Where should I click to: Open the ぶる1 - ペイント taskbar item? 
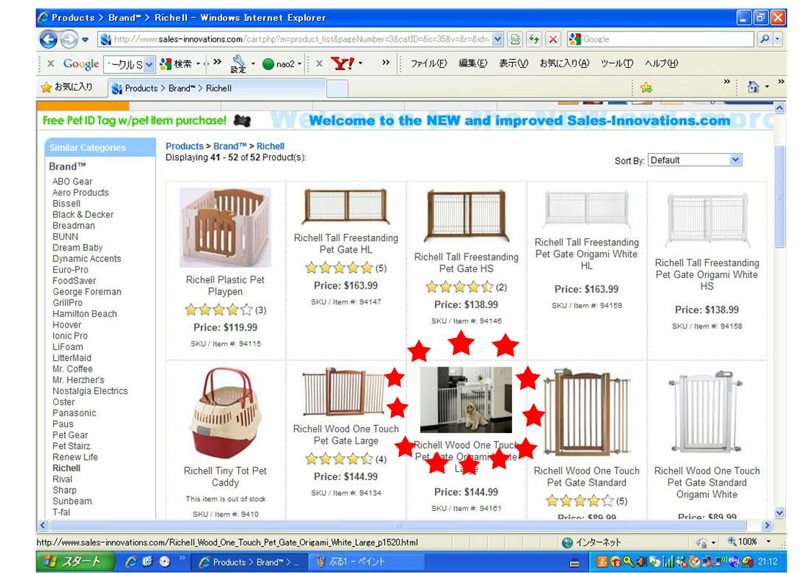[367, 561]
